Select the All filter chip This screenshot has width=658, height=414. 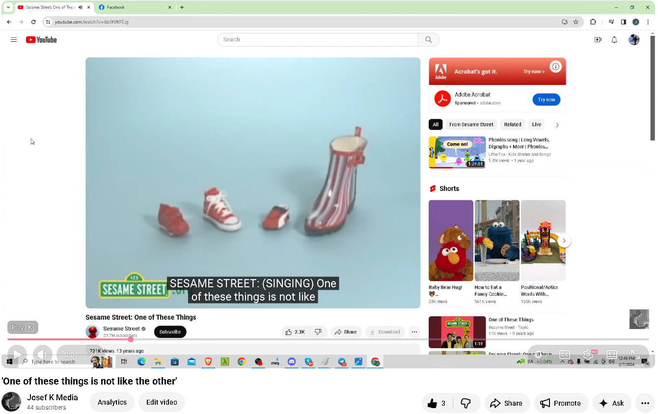(436, 125)
